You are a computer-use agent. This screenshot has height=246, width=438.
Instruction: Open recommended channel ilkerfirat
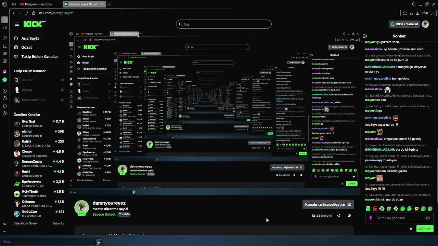(x=38, y=124)
